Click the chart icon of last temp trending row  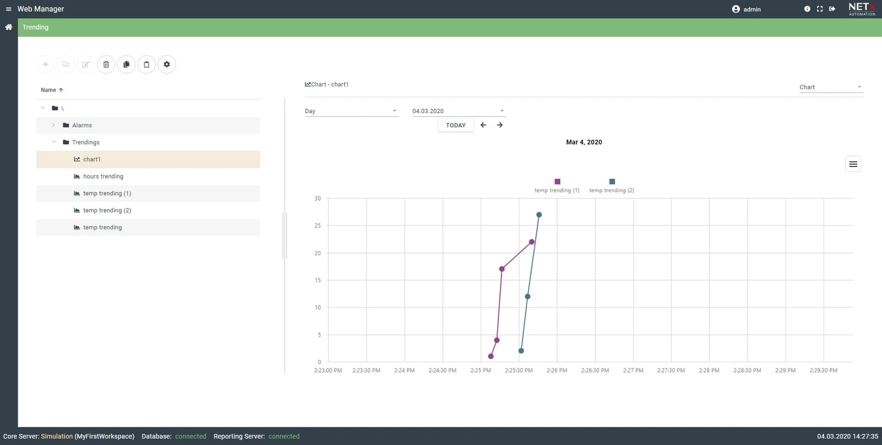pyautogui.click(x=77, y=227)
